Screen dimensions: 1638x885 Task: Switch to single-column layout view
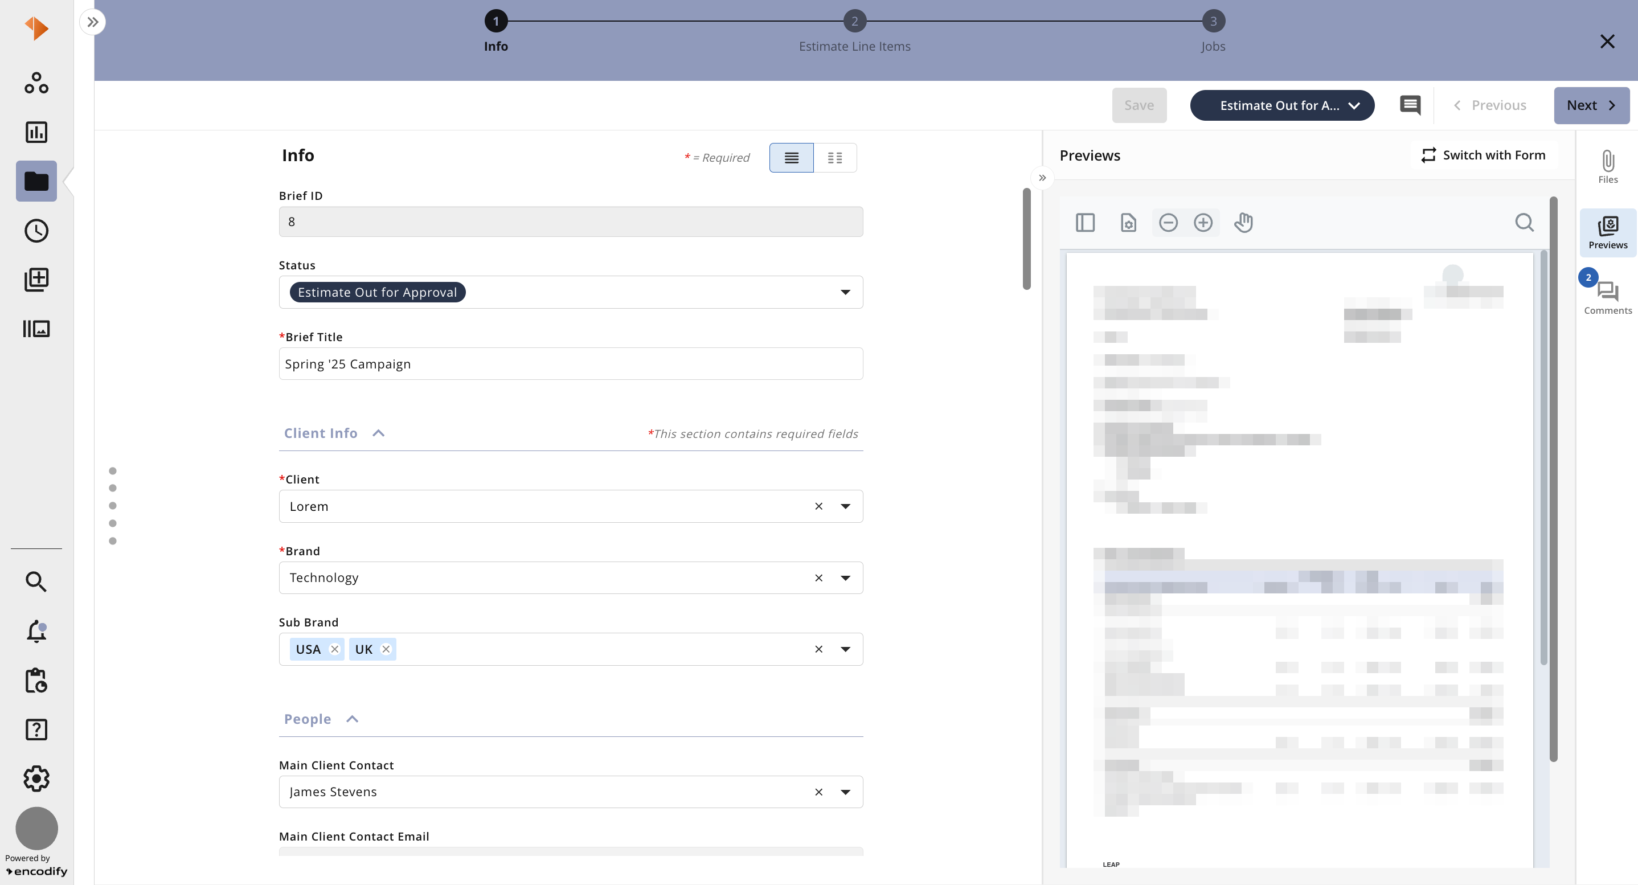click(x=791, y=158)
